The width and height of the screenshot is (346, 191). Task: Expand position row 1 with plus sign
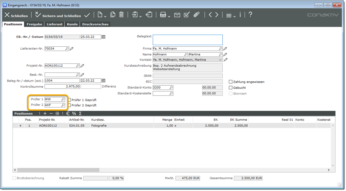(x=21, y=126)
